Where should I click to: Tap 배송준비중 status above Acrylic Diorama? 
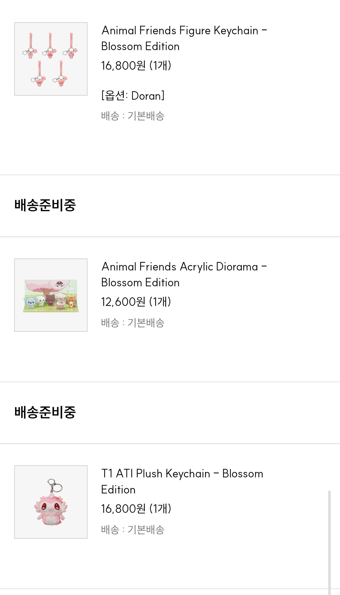coord(45,205)
